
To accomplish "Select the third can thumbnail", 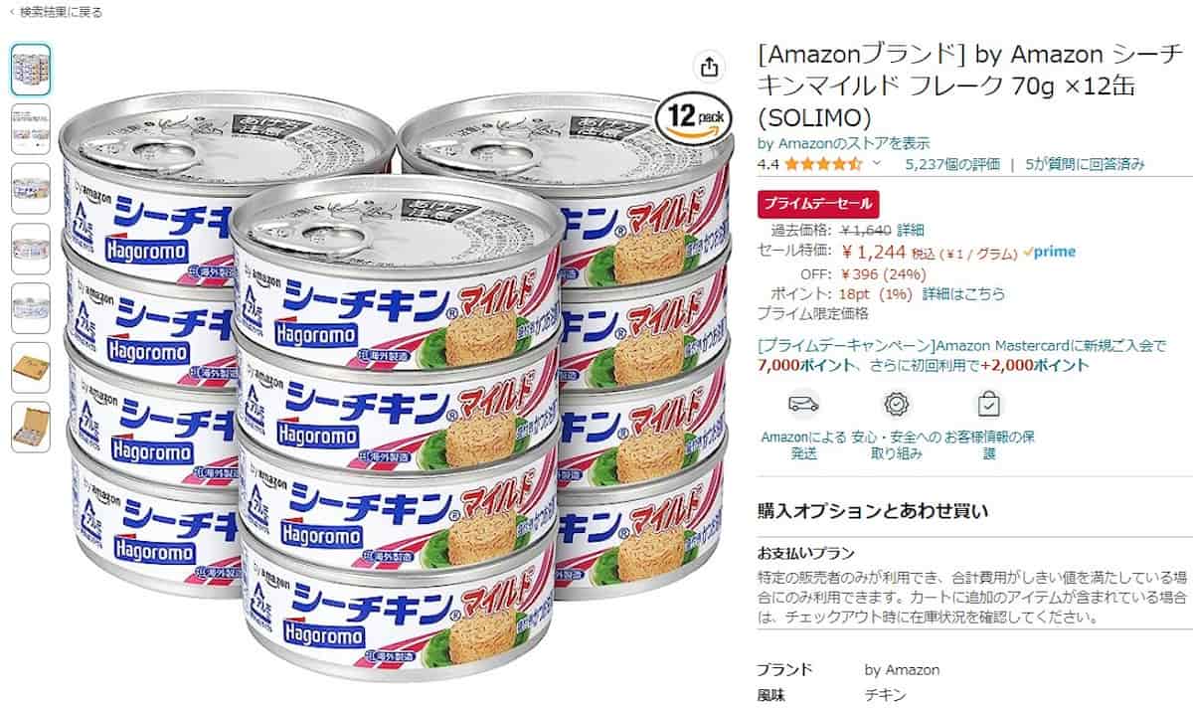I will 31,189.
